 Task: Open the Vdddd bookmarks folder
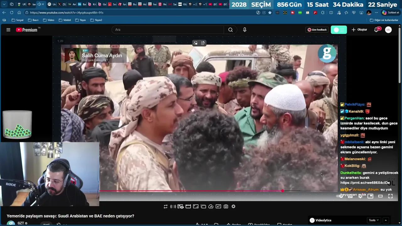coord(65,20)
